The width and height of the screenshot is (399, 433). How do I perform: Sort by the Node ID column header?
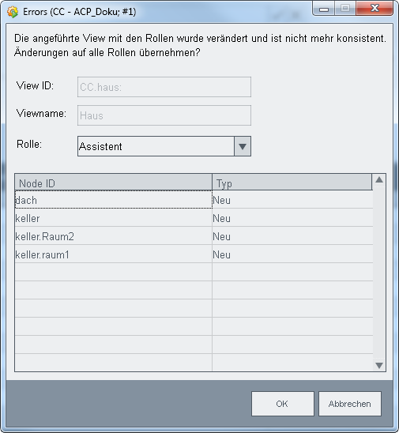pyautogui.click(x=114, y=183)
